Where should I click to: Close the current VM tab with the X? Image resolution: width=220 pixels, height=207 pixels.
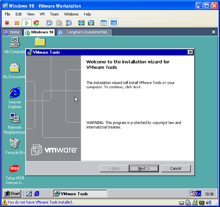tap(213, 32)
